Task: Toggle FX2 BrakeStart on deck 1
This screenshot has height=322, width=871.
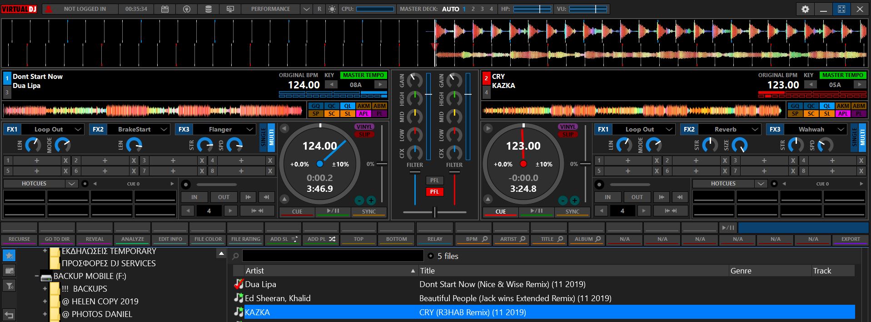Action: point(98,129)
